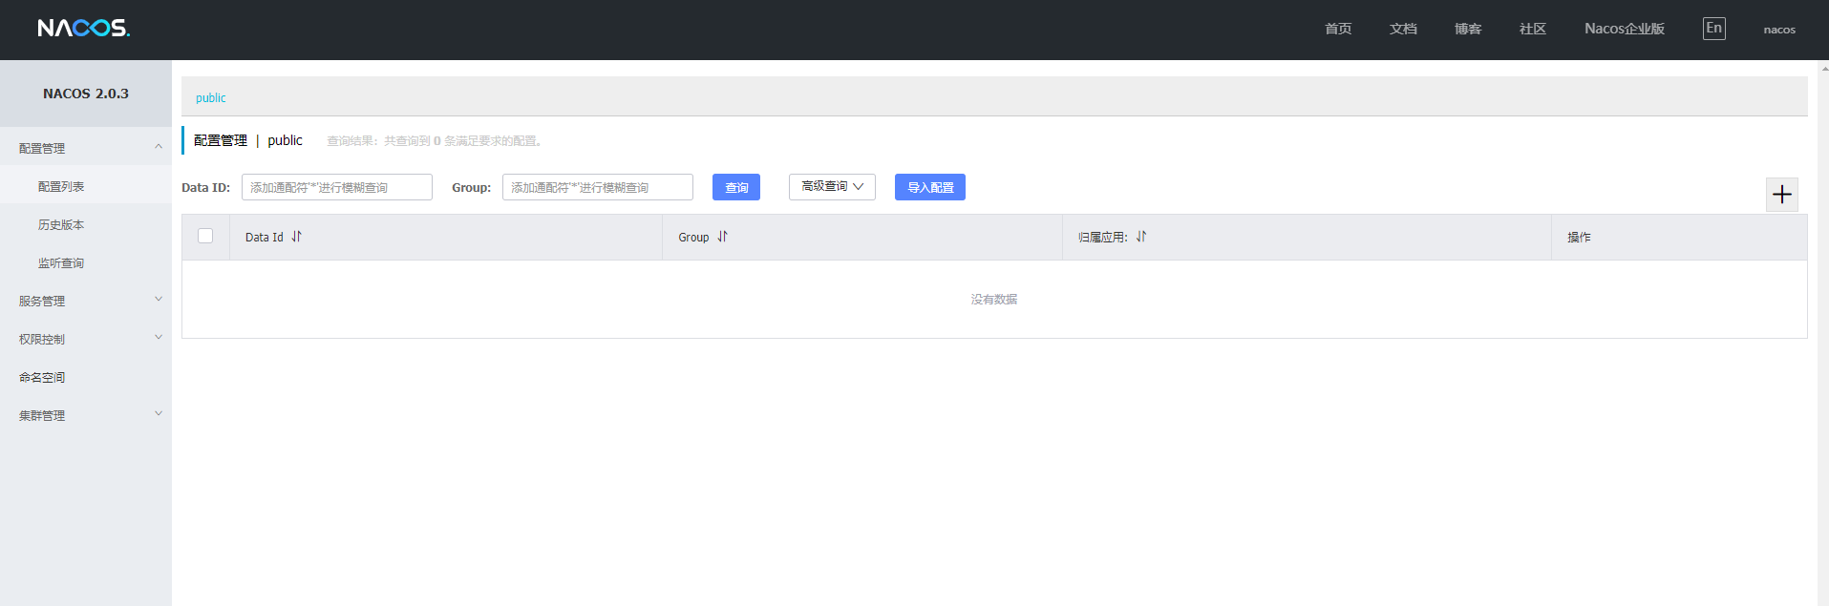Screen dimensions: 1829x606
Task: Open the 高级查询 advanced query dropdown
Action: click(832, 187)
